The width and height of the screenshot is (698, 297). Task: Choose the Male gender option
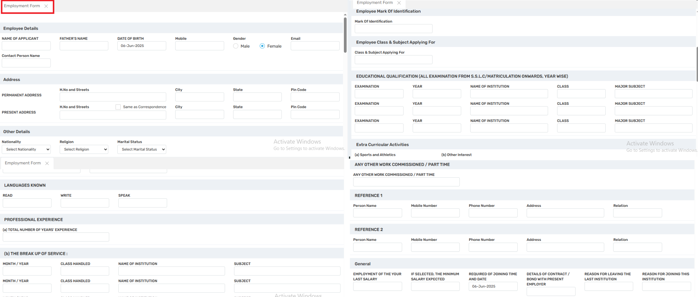click(236, 46)
